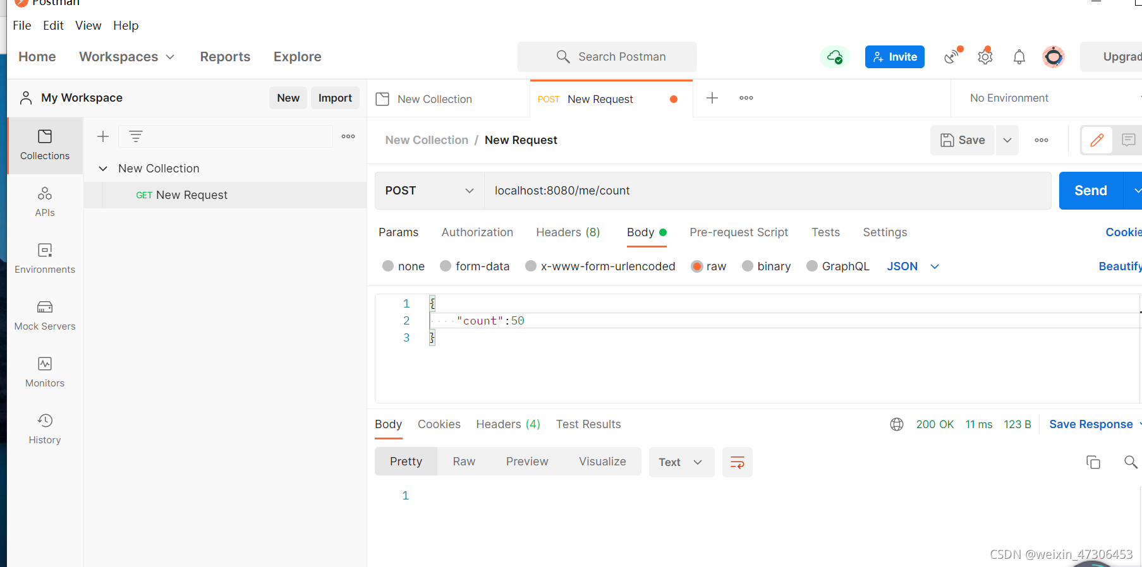
Task: Open tab bar more options ellipsis
Action: tap(746, 98)
